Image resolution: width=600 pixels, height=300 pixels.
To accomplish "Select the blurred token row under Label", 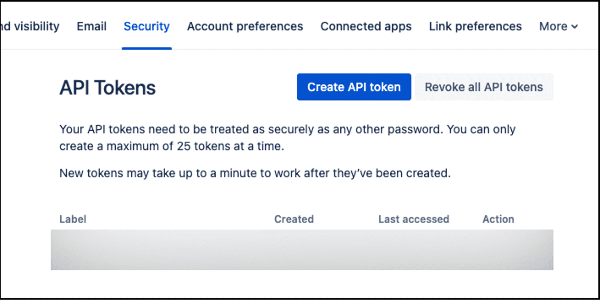I will [x=302, y=250].
